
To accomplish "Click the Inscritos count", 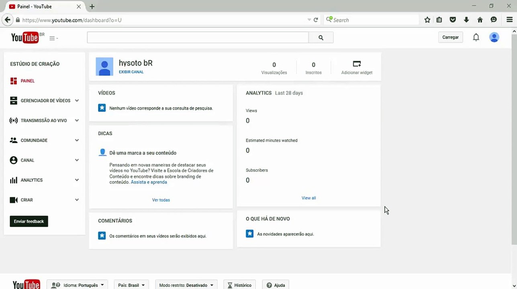I will click(x=313, y=65).
